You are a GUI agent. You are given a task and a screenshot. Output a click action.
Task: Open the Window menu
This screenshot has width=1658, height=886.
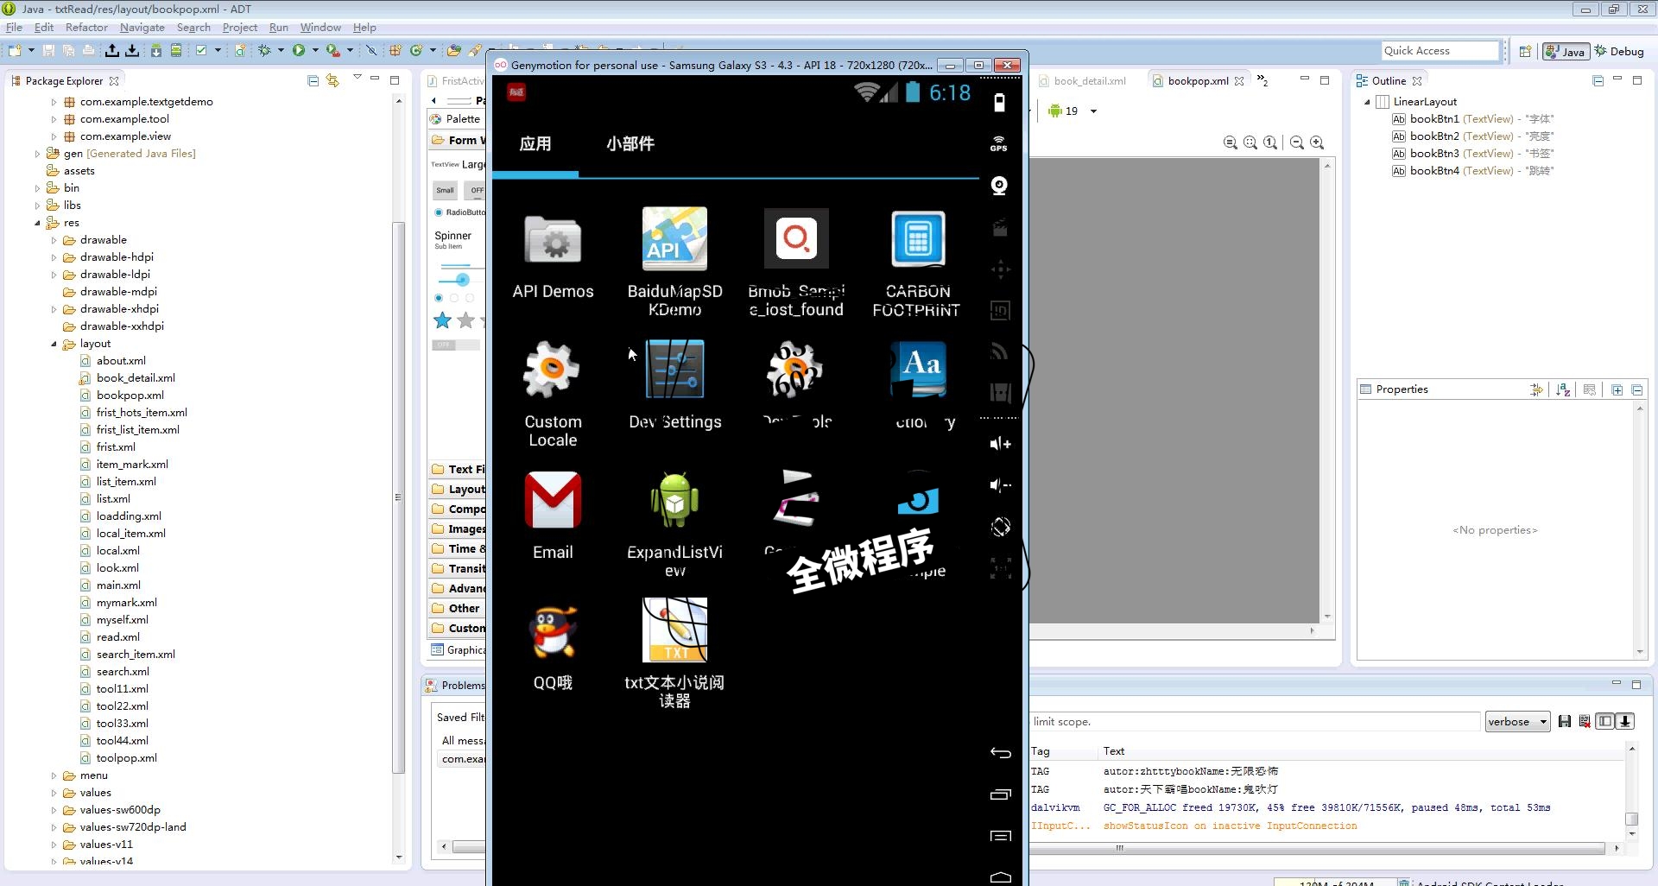pyautogui.click(x=320, y=27)
